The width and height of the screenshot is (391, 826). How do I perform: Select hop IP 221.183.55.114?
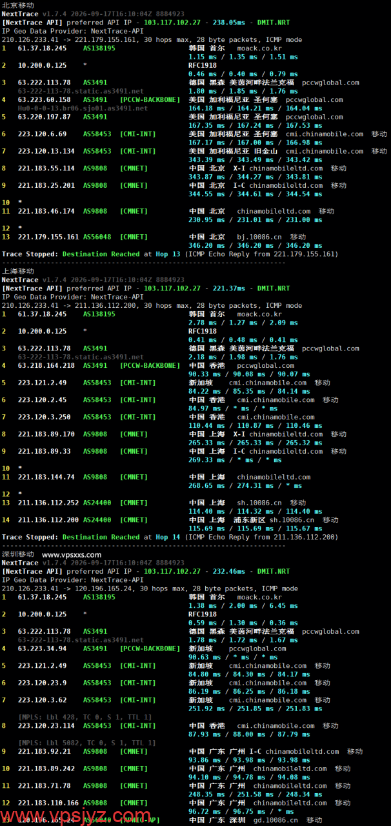pyautogui.click(x=46, y=168)
